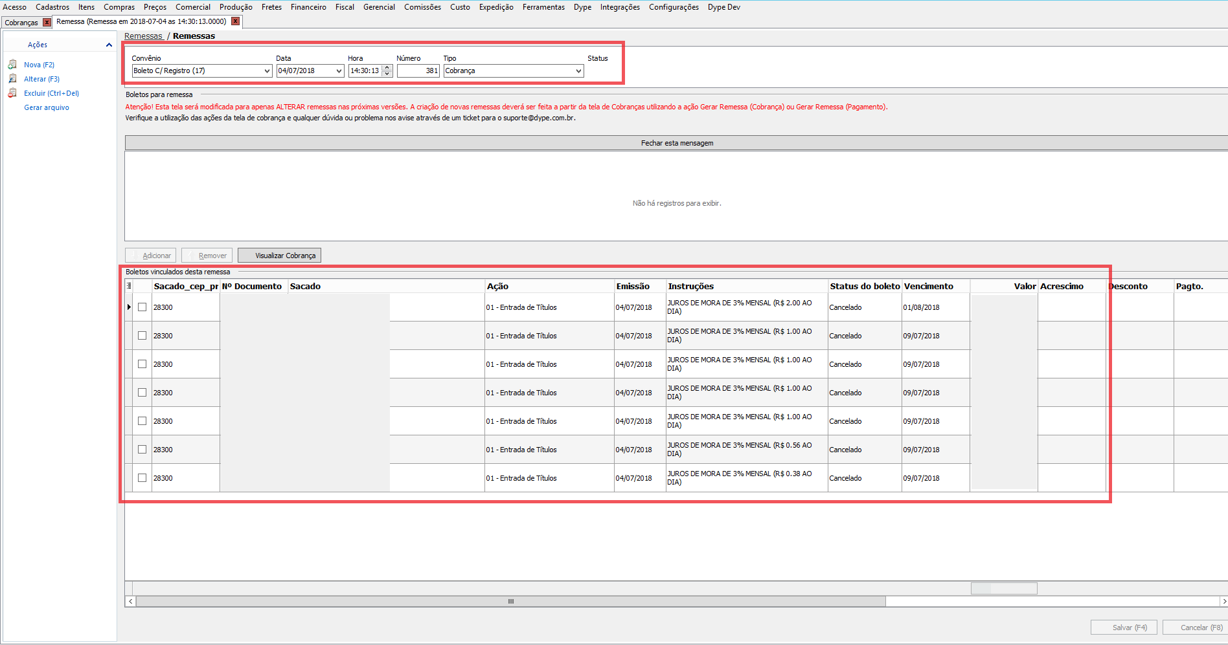The height and width of the screenshot is (645, 1228).
Task: Click the Alterar (F3) action link
Action: click(41, 79)
